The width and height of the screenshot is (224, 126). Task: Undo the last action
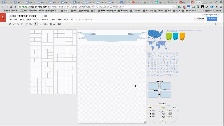(14, 24)
